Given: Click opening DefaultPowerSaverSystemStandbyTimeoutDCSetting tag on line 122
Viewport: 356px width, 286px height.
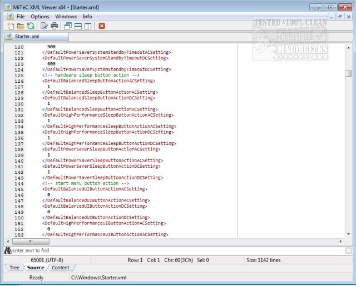Looking at the screenshot, I should 105,58.
